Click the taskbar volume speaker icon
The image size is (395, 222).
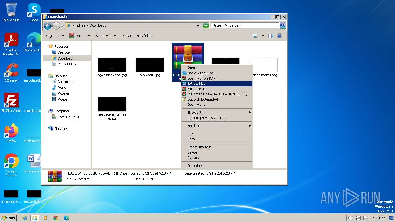click(351, 218)
